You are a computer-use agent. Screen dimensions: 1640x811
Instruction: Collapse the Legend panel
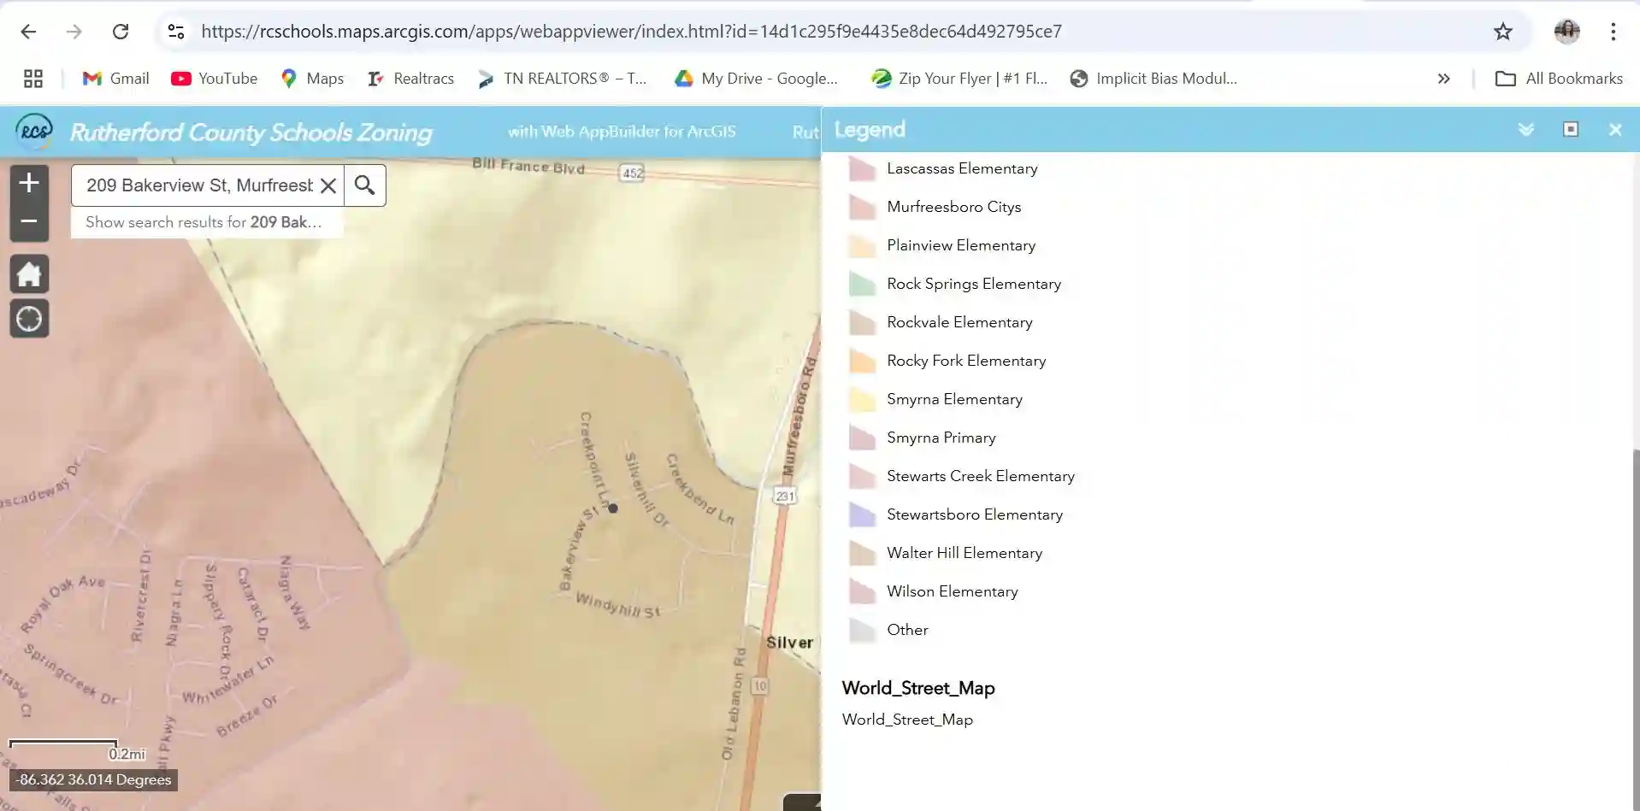pyautogui.click(x=1526, y=129)
